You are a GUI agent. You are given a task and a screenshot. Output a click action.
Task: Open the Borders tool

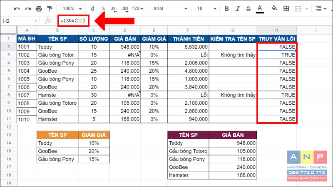286,8
